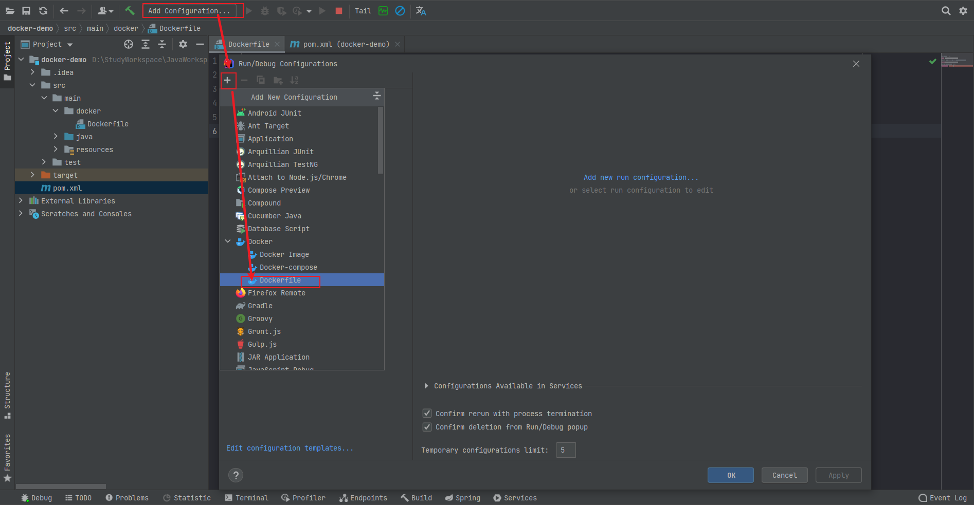Click the Open folder toolbar icon
974x505 pixels.
pyautogui.click(x=10, y=11)
